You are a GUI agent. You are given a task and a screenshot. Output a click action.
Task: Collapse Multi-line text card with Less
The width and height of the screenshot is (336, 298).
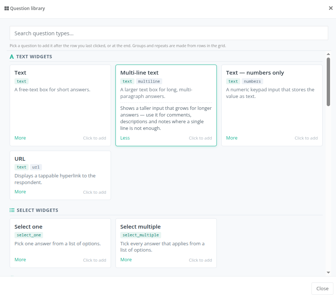[x=125, y=138]
